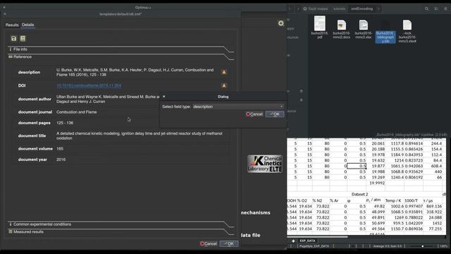This screenshot has width=451, height=254.
Task: Click OK at bottom of Details window
Action: pos(229,243)
